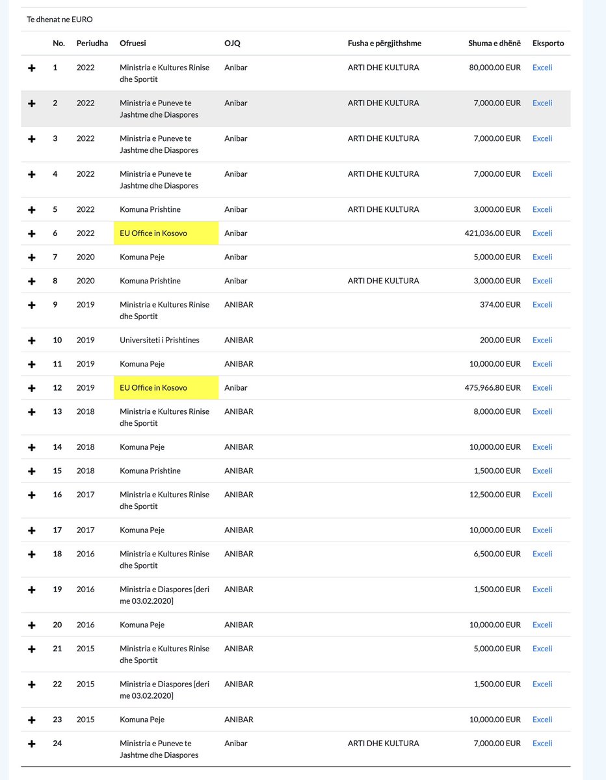Expand row 10 Universiteti i Prishtines plus
This screenshot has width=606, height=780.
point(32,341)
